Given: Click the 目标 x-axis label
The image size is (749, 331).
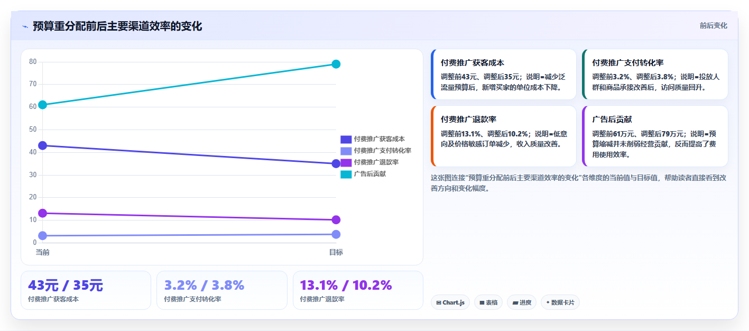Looking at the screenshot, I should point(336,252).
